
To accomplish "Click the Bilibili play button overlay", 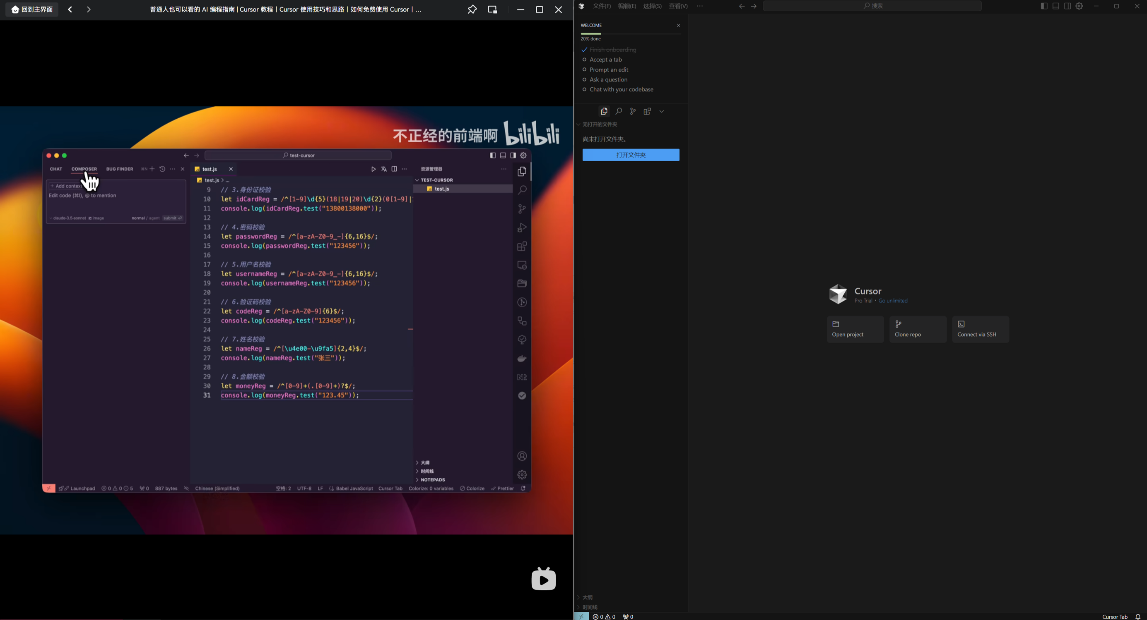I will point(544,579).
